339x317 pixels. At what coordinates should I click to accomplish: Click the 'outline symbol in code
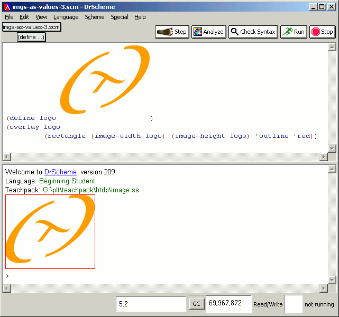272,136
